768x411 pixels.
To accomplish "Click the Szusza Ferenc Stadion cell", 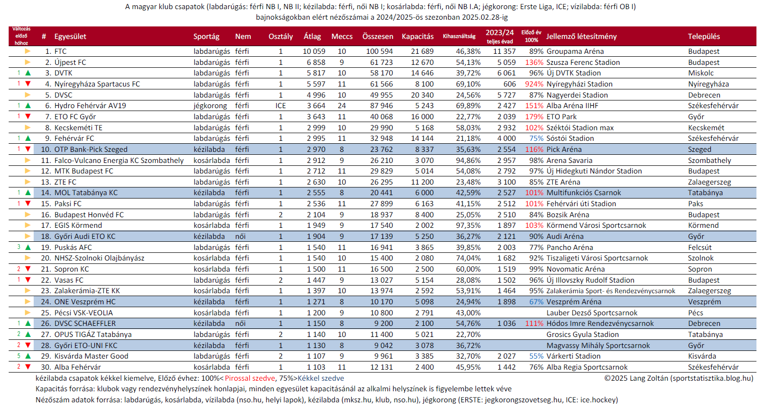I will click(583, 62).
